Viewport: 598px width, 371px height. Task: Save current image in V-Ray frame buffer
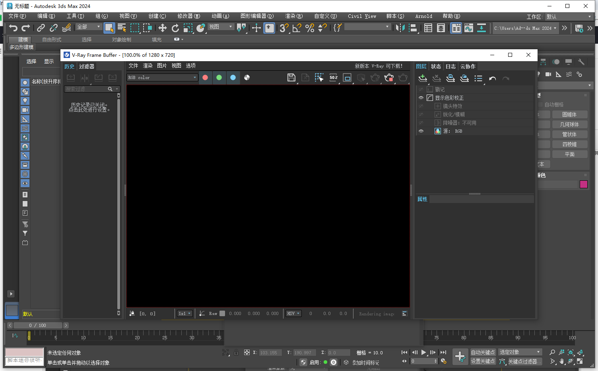coord(291,78)
